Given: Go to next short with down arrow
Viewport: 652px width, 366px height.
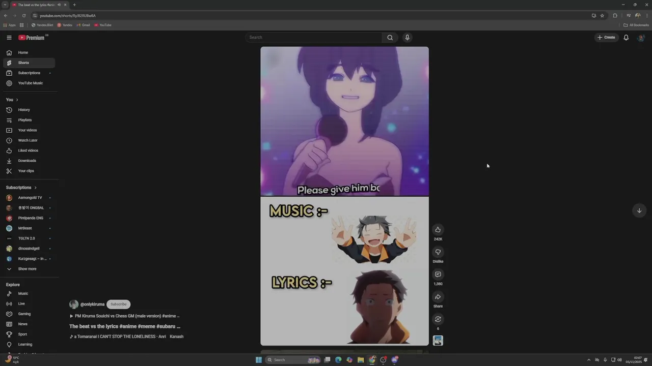Looking at the screenshot, I should pos(639,210).
